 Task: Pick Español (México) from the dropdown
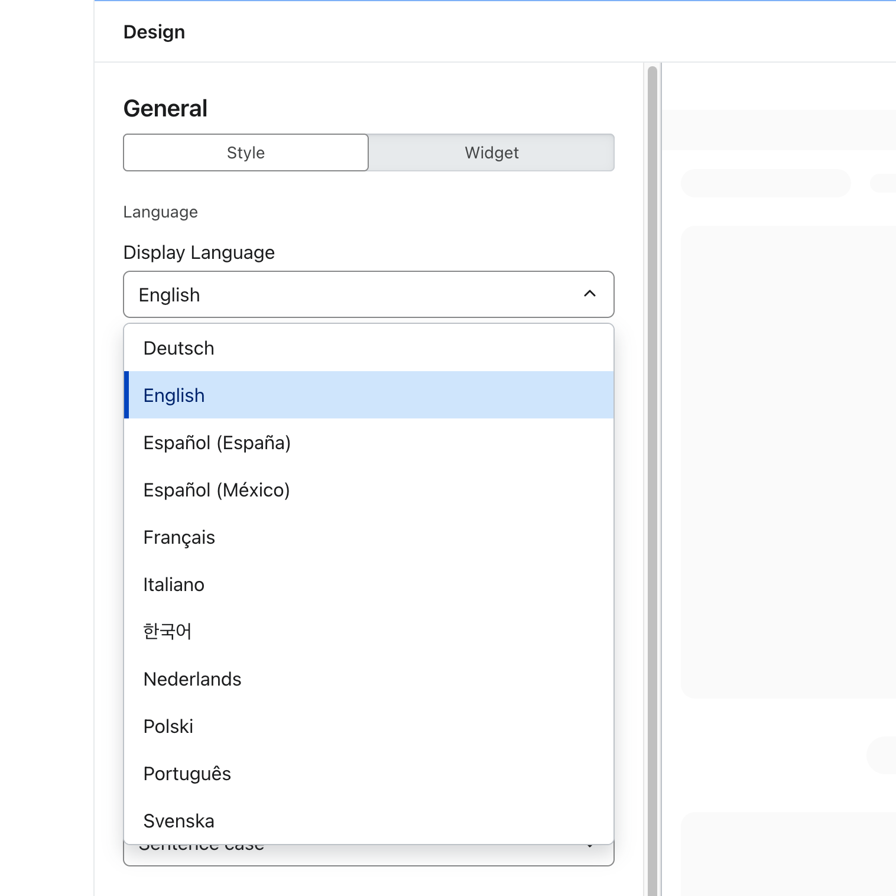point(216,490)
